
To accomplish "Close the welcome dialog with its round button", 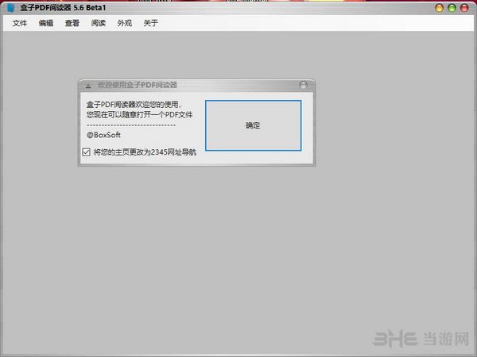I will pyautogui.click(x=303, y=85).
